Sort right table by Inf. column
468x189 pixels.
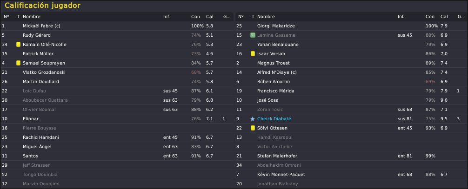point(401,17)
